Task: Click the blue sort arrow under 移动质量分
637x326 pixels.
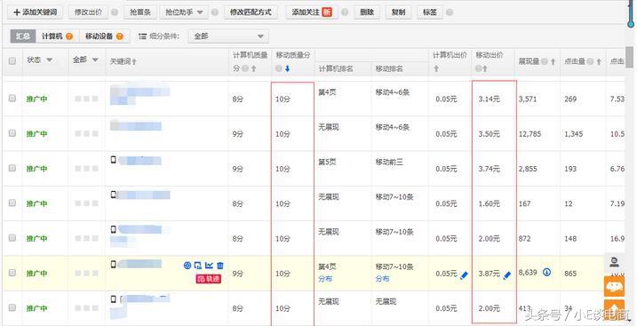Action: 288,68
